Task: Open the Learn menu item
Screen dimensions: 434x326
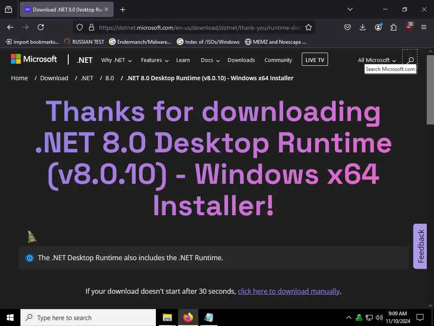Action: coord(183,60)
